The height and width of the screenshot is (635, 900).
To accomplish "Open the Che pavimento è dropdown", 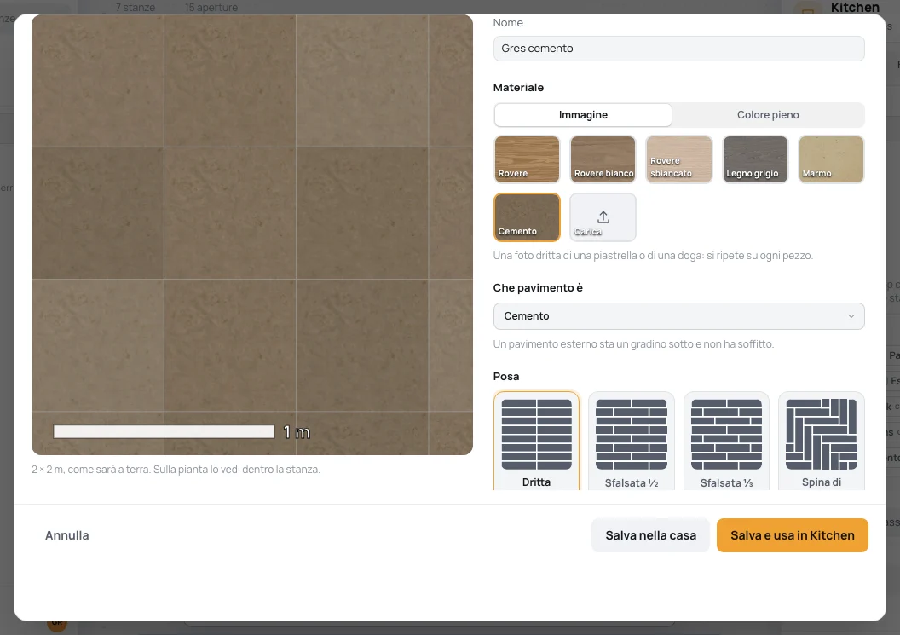I will tap(679, 315).
